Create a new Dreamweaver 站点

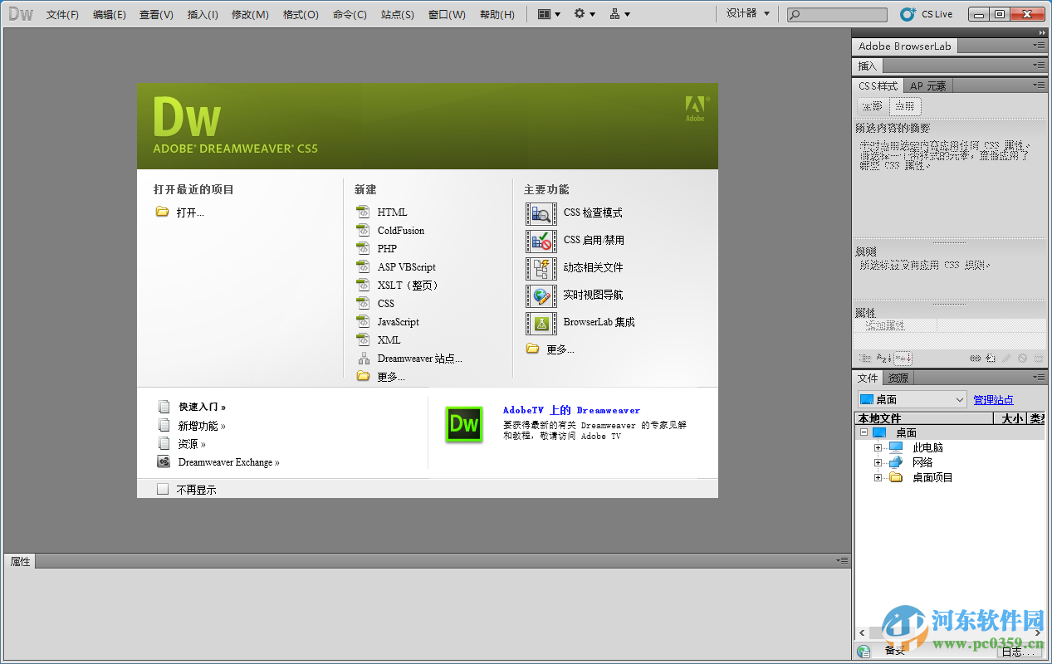coord(417,358)
